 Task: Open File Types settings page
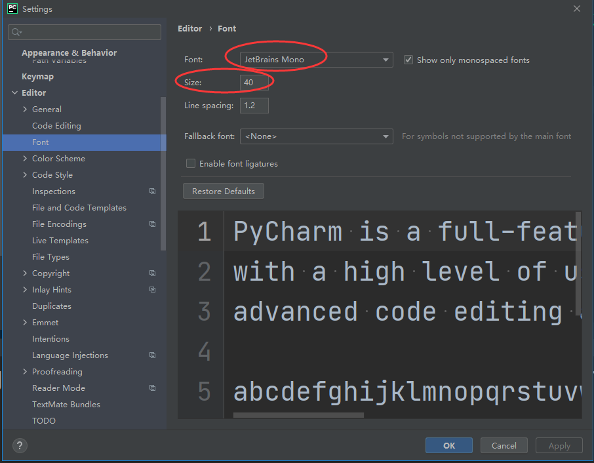pyautogui.click(x=50, y=257)
